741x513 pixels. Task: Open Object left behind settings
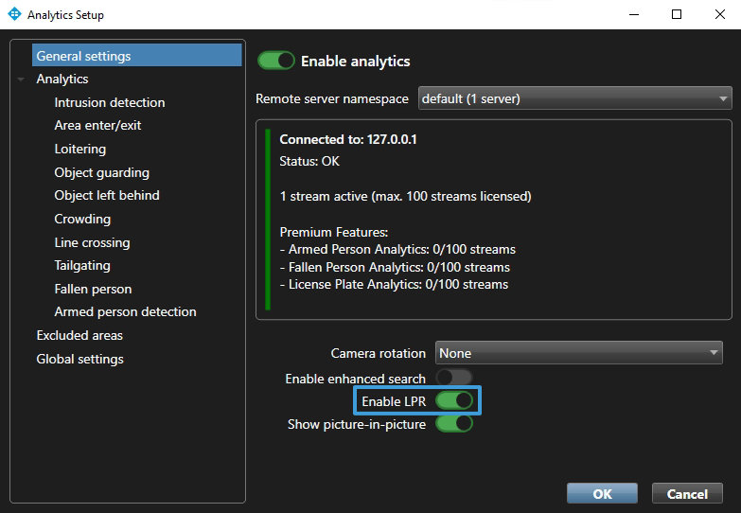107,195
